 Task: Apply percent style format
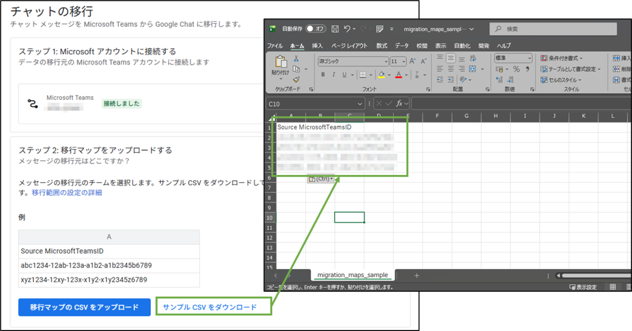[516, 69]
